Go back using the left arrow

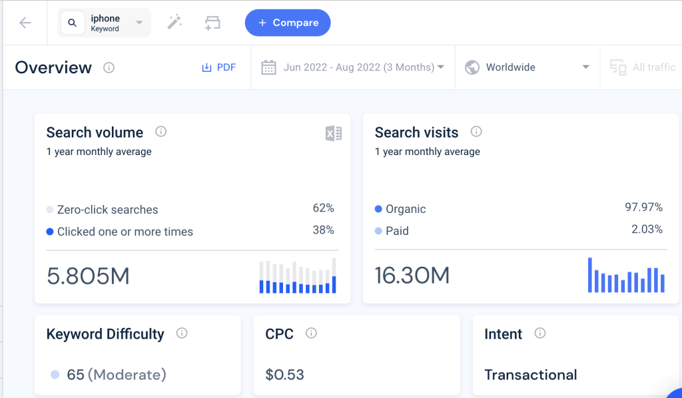coord(25,23)
